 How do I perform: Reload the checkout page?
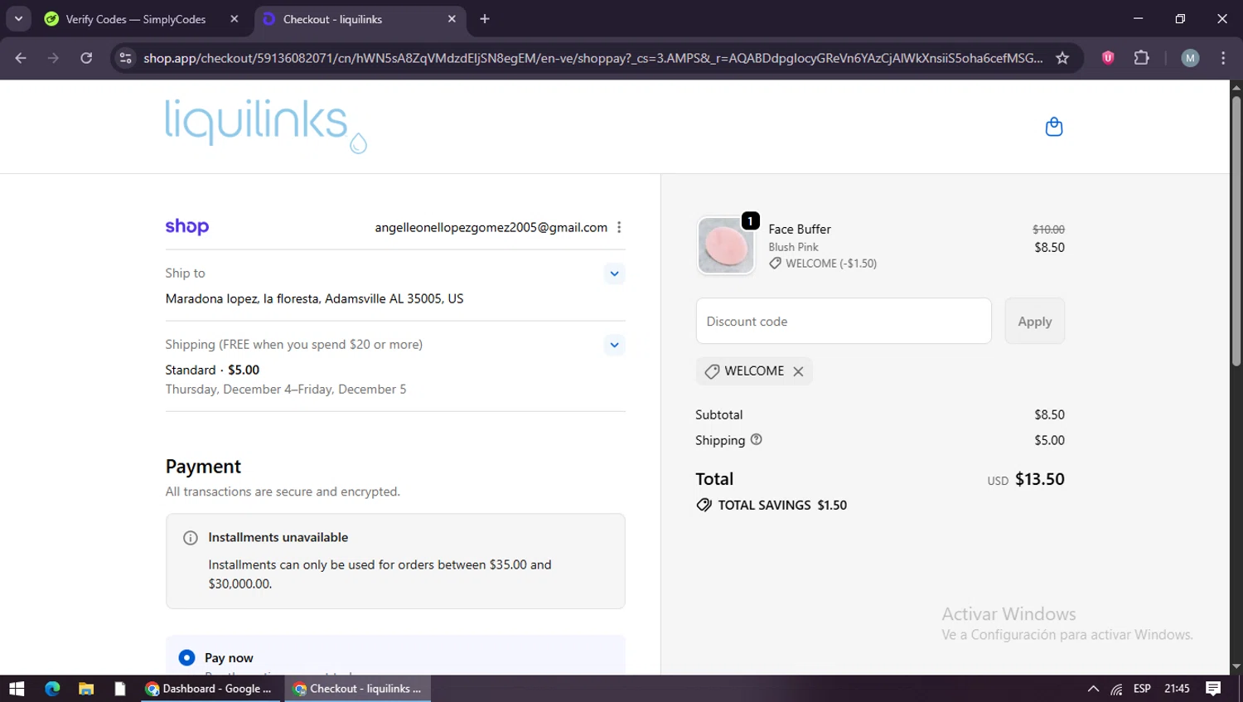[86, 58]
